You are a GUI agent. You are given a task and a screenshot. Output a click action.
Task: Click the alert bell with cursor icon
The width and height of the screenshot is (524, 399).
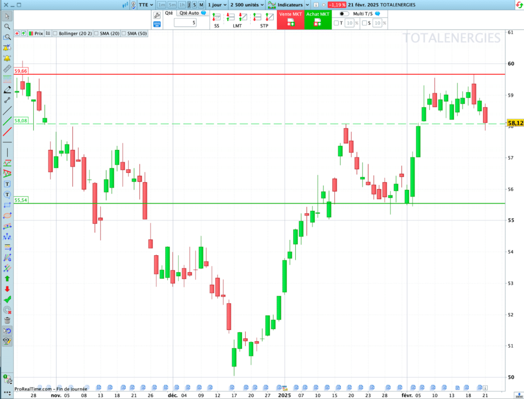7,48
